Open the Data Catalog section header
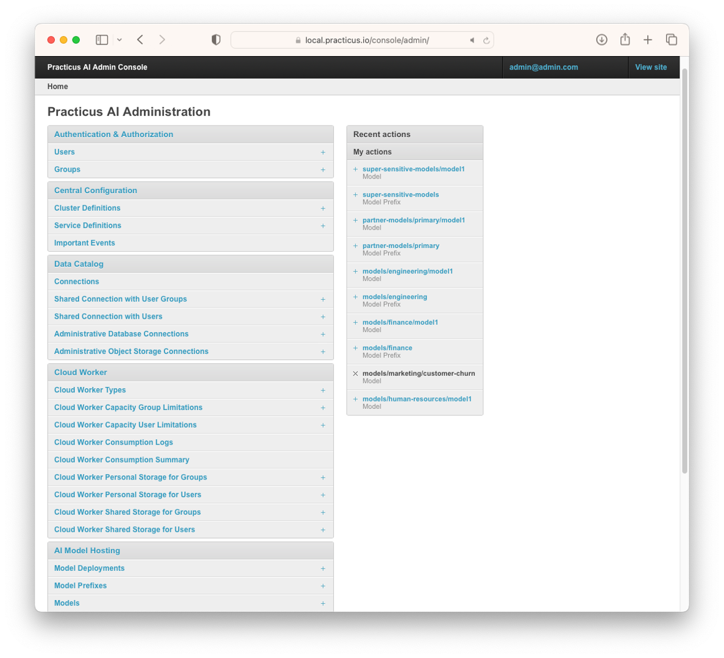 click(x=79, y=264)
